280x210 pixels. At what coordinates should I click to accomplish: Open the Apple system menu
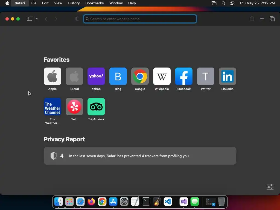coord(7,3)
